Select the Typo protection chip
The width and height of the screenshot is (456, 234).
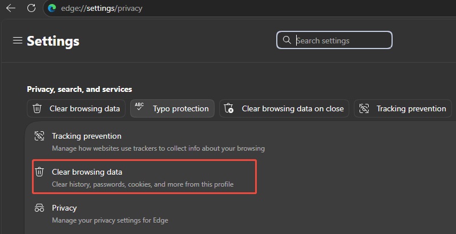[172, 108]
